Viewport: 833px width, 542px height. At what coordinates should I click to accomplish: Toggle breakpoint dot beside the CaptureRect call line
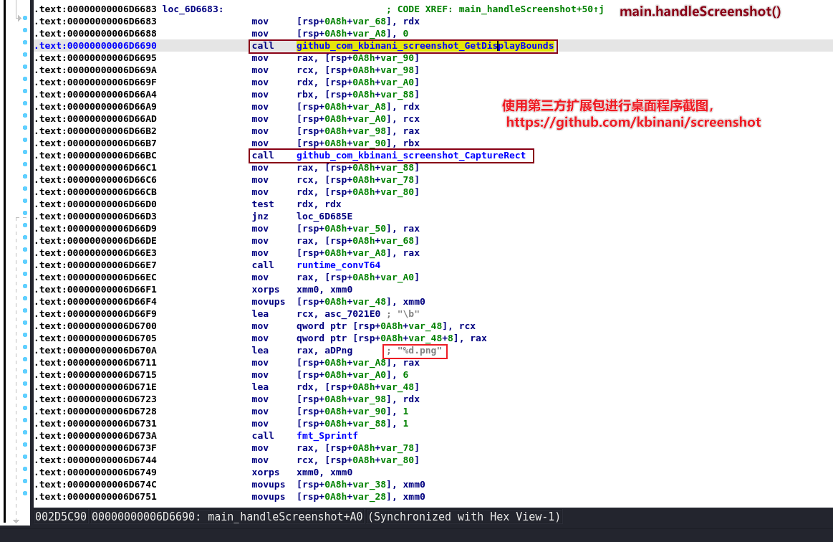tap(26, 156)
